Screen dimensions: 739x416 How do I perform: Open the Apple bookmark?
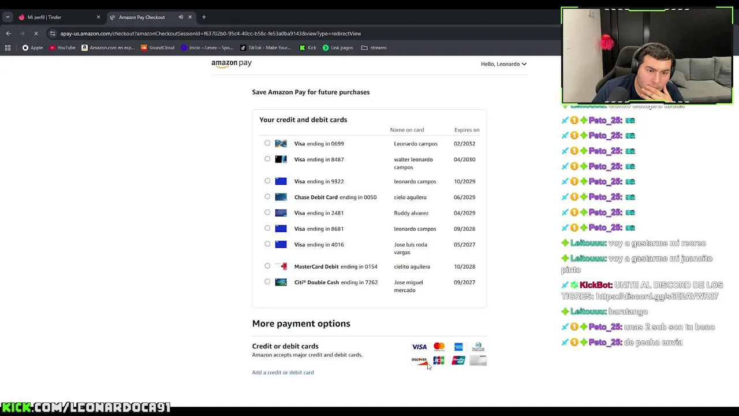click(32, 48)
